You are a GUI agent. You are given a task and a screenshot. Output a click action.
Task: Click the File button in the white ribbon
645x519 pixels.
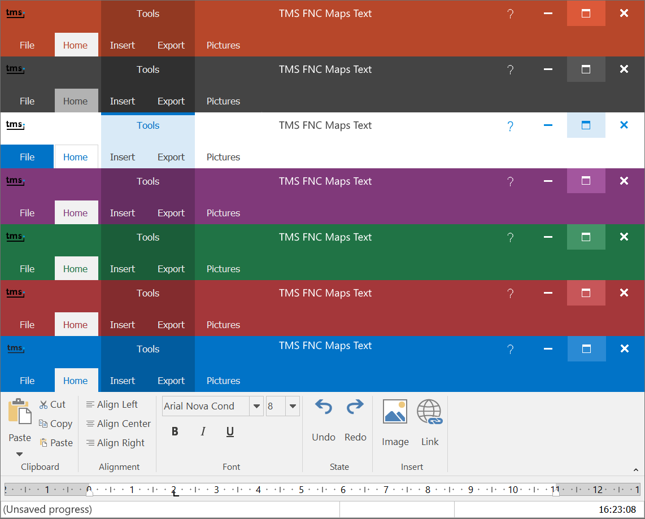(27, 157)
